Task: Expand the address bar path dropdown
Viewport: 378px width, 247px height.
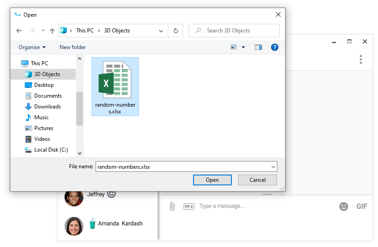Action: pyautogui.click(x=161, y=31)
